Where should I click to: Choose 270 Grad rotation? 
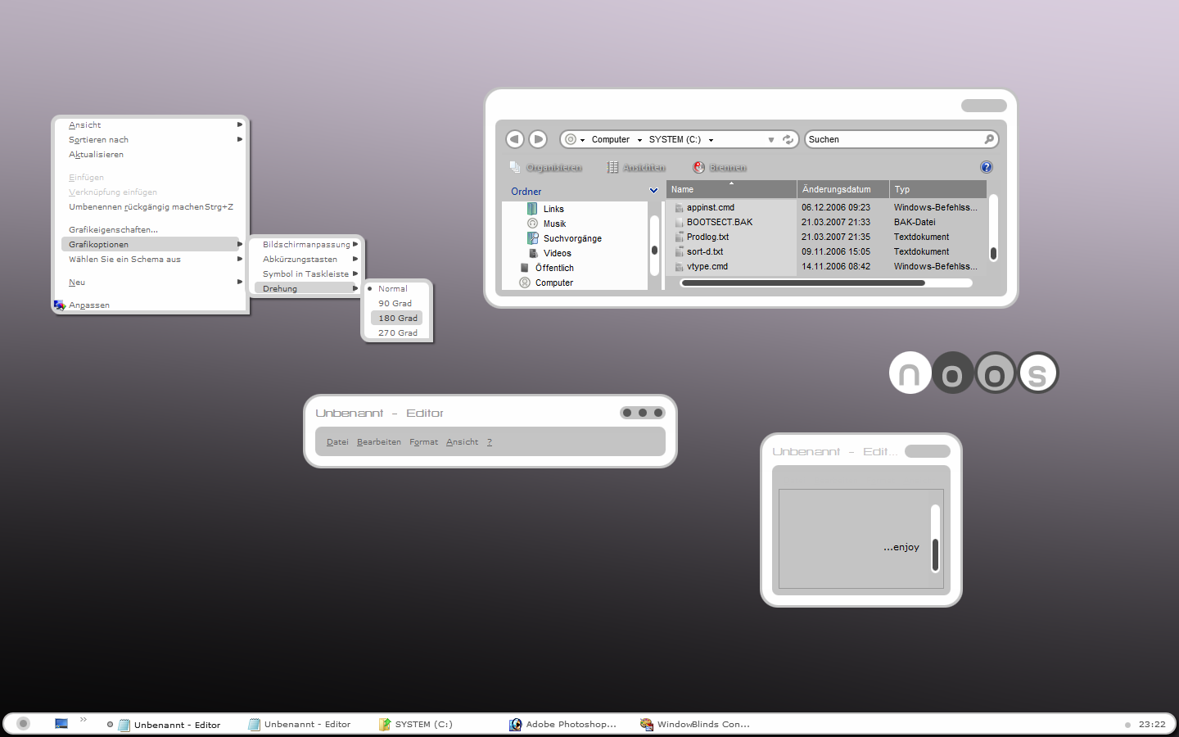(x=396, y=333)
